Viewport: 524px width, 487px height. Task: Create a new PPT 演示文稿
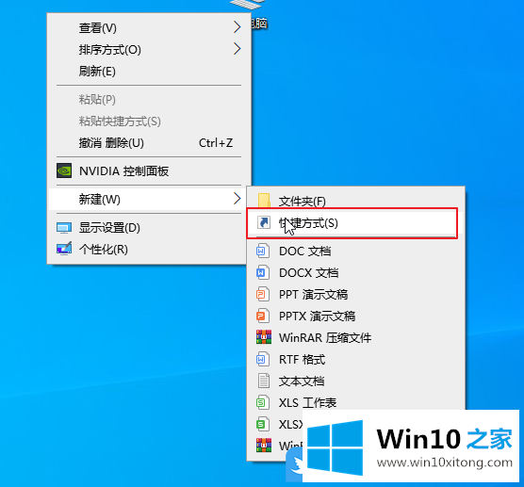[355, 294]
